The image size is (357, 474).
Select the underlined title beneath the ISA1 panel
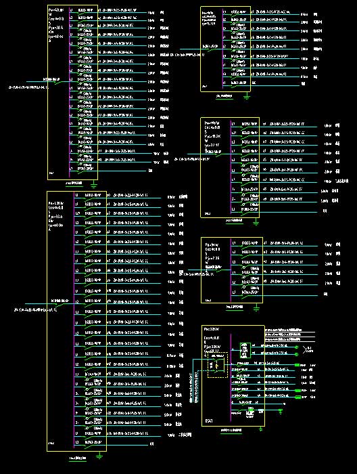[x=231, y=430]
